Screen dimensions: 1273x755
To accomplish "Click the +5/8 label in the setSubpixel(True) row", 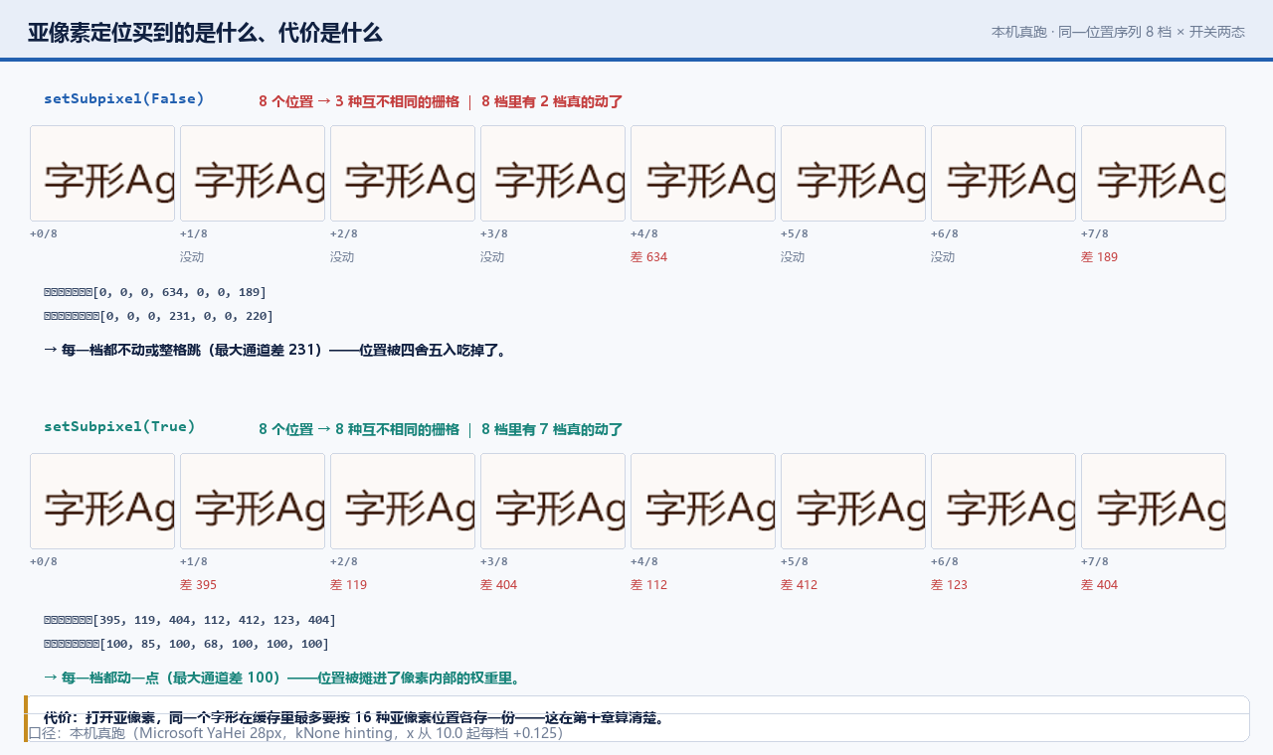I will 795,561.
